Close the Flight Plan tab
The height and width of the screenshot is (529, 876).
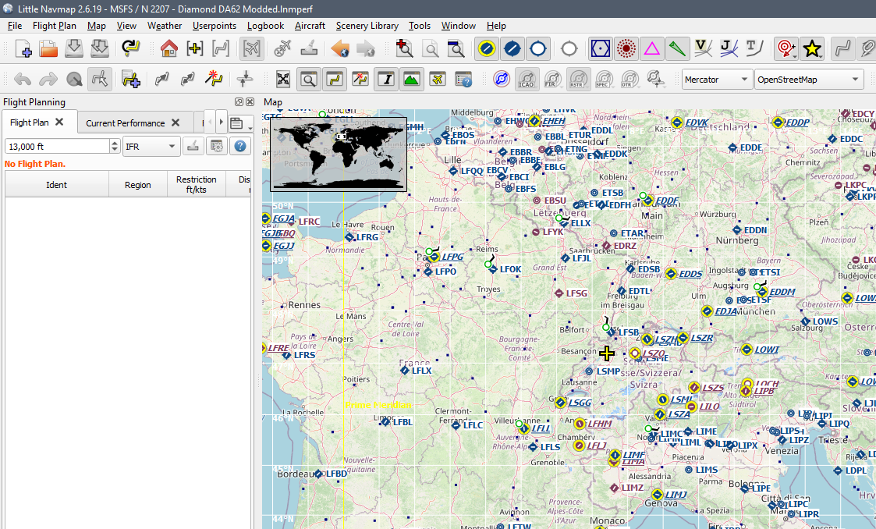[x=59, y=122]
